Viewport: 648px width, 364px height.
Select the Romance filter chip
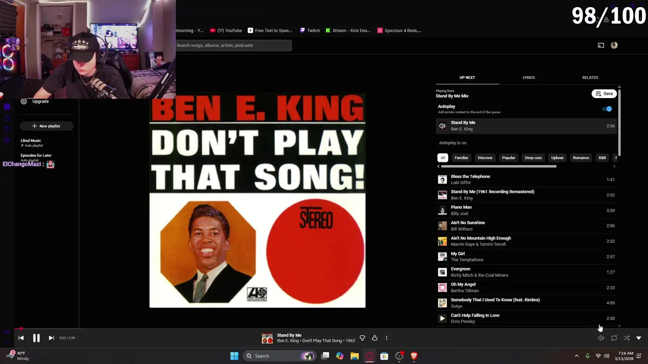(581, 158)
